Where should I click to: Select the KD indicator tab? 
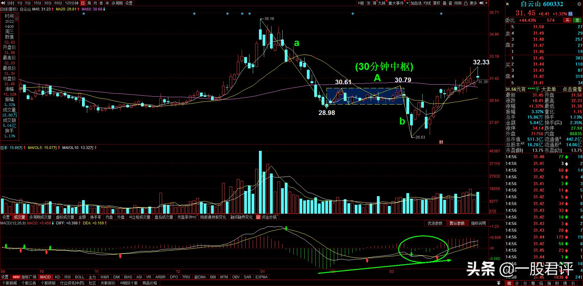click(x=57, y=277)
